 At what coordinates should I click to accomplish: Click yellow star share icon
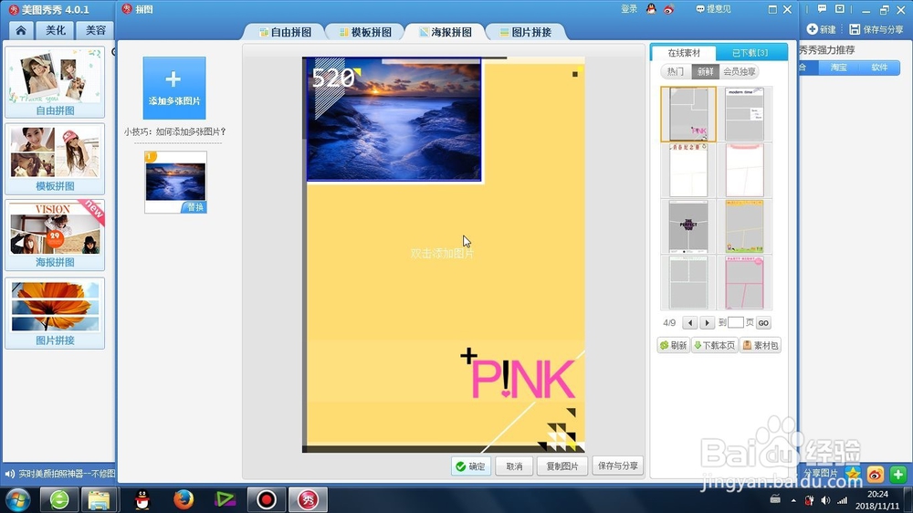pyautogui.click(x=853, y=474)
